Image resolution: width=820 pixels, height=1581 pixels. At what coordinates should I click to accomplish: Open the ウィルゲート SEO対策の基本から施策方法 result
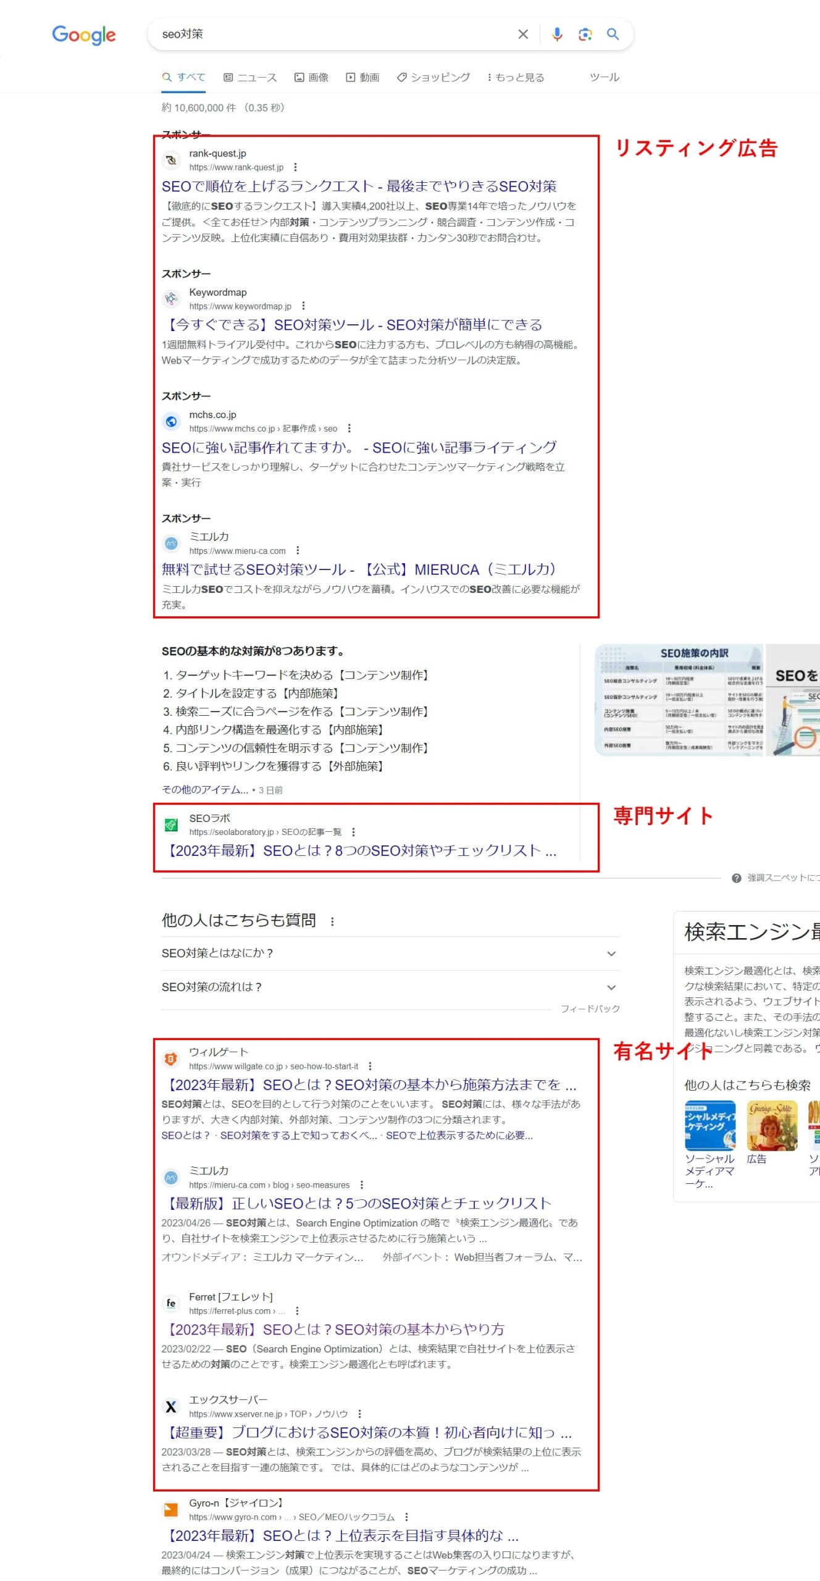coord(369,1085)
